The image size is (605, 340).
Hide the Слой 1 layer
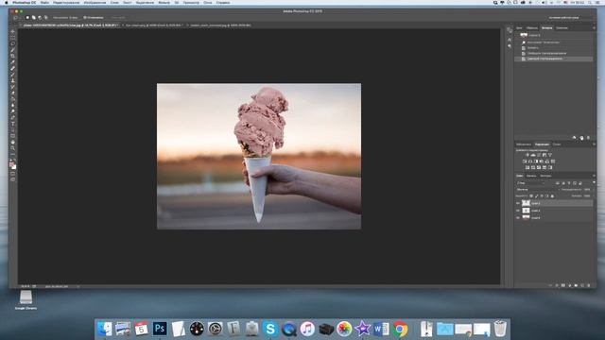click(x=518, y=211)
